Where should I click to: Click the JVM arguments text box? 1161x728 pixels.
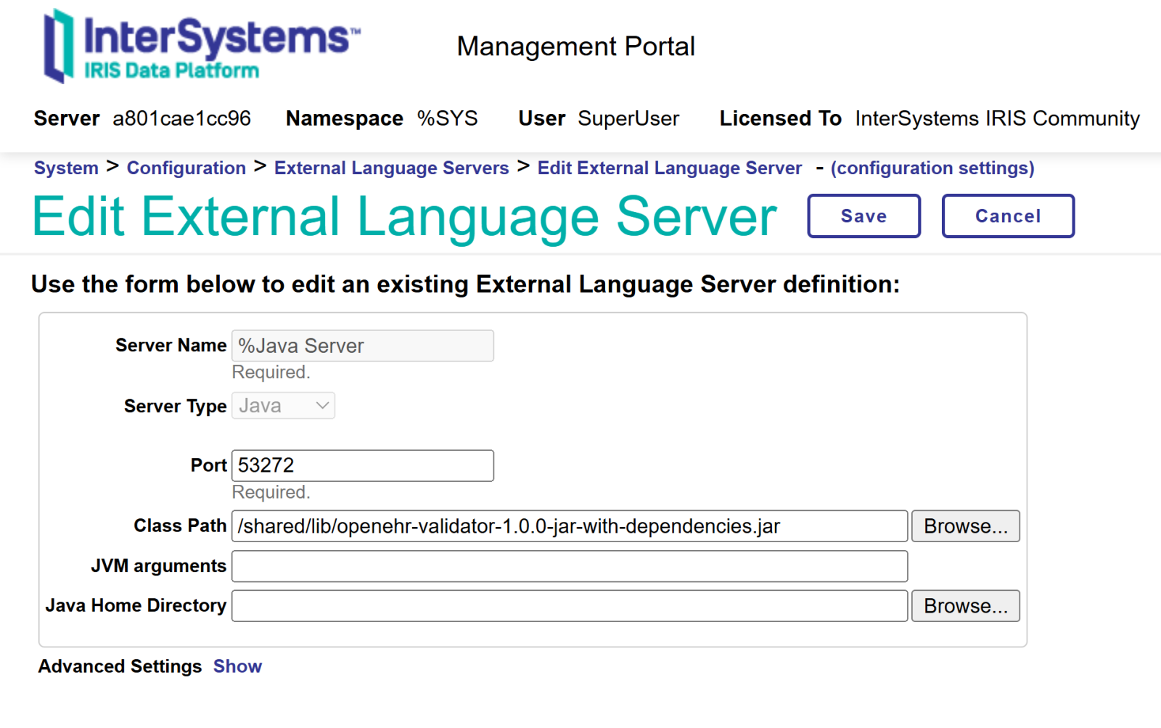tap(569, 566)
